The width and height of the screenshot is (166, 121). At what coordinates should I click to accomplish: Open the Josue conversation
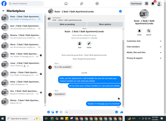[22, 65]
